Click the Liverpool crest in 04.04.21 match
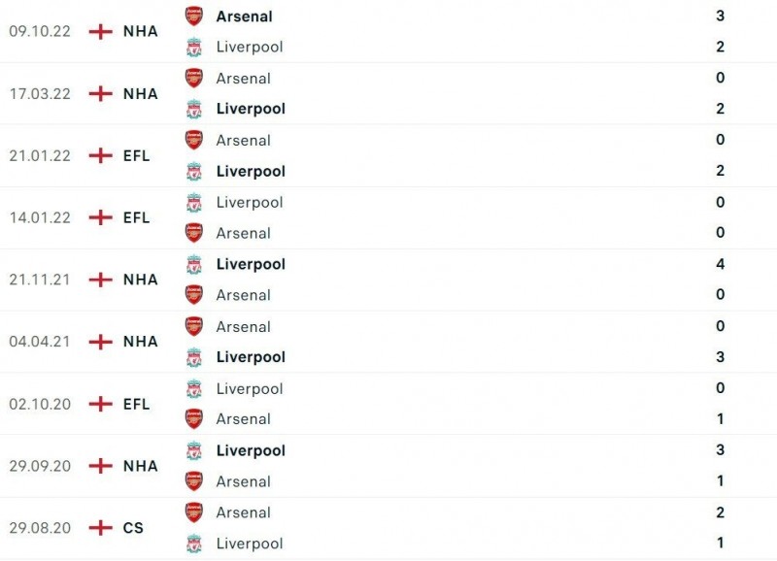This screenshot has height=561, width=777. coord(194,357)
